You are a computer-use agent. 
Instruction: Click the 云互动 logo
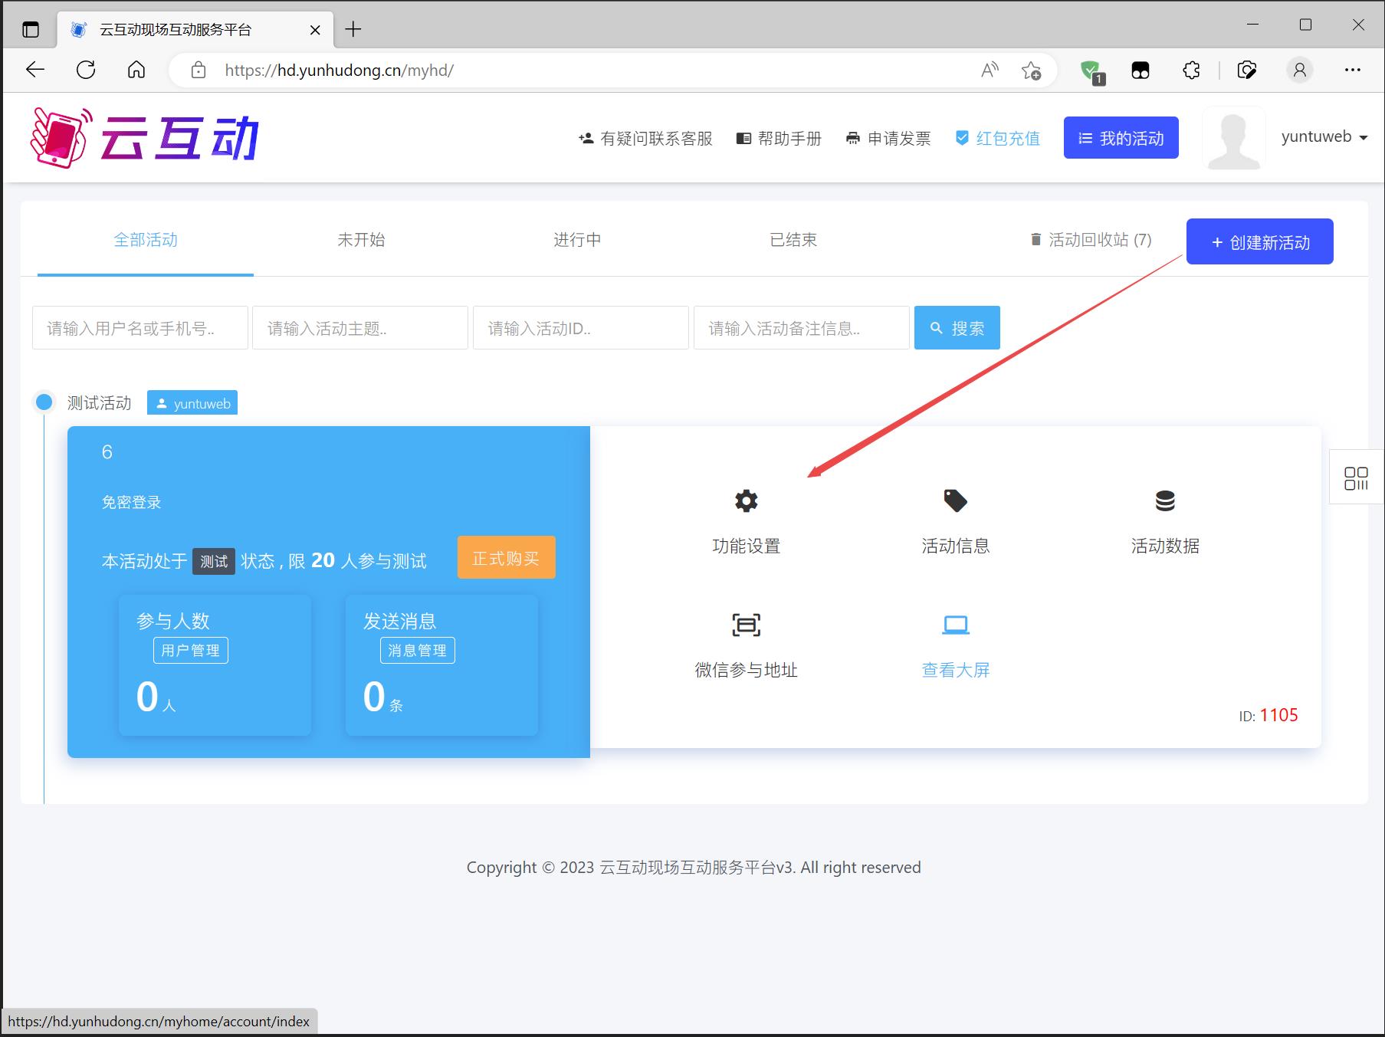pyautogui.click(x=144, y=138)
